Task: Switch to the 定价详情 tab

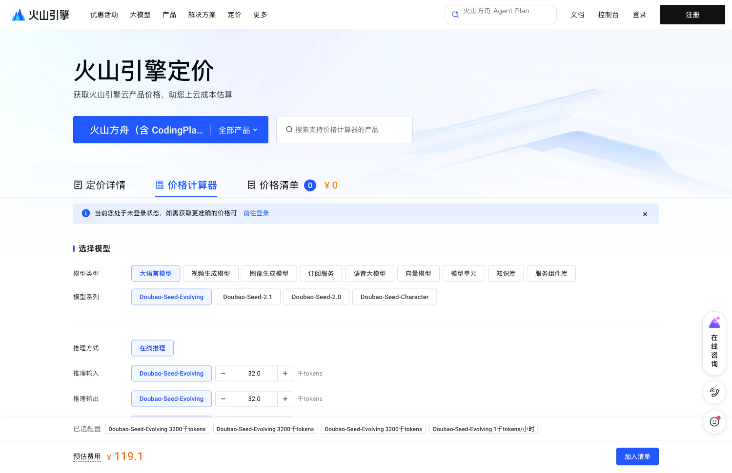Action: click(100, 185)
